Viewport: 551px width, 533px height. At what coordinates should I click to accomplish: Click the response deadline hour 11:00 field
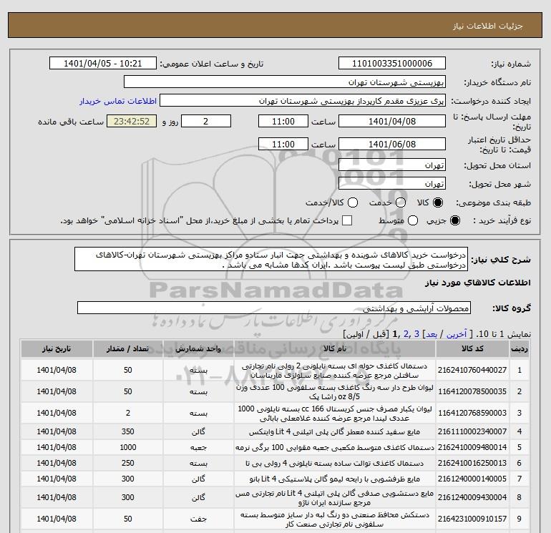(x=283, y=121)
